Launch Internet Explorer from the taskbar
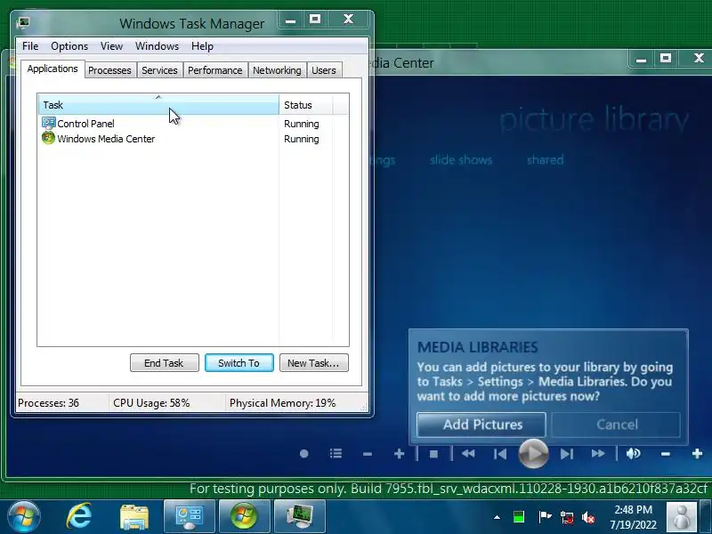The height and width of the screenshot is (534, 712). pyautogui.click(x=79, y=516)
